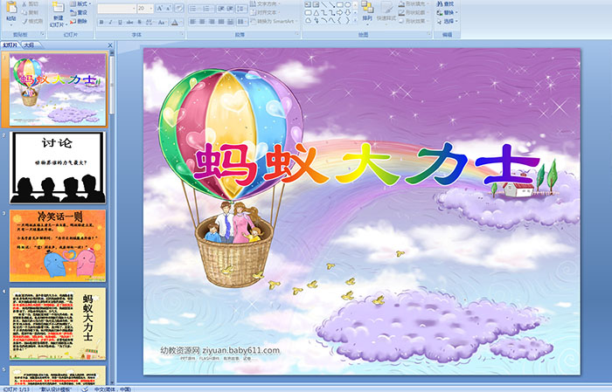This screenshot has height=392, width=612.
Task: Click the Decrease Indent icon
Action: tap(221, 9)
